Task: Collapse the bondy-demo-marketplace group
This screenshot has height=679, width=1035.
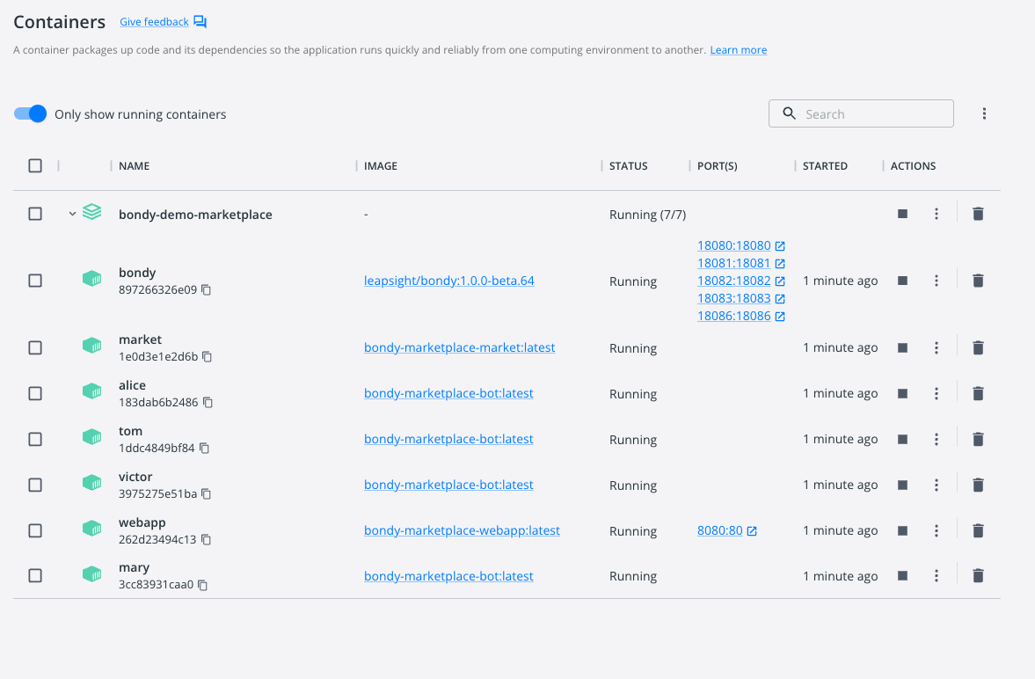Action: click(73, 214)
